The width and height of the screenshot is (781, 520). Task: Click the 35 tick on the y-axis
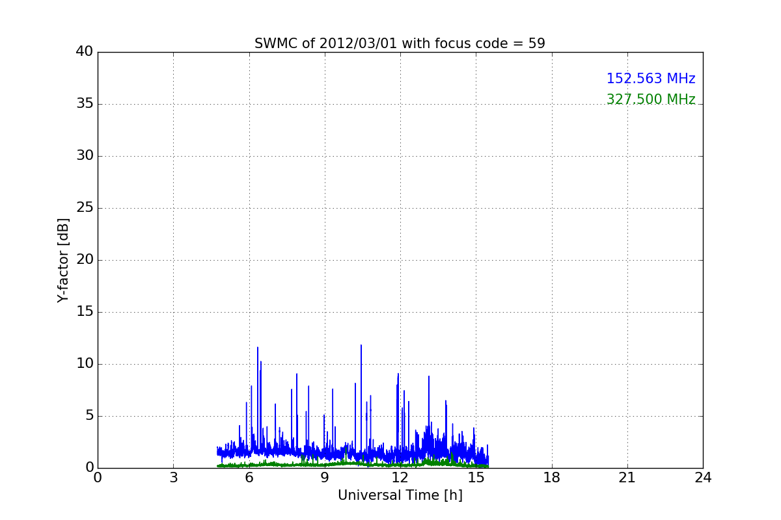pyautogui.click(x=85, y=104)
